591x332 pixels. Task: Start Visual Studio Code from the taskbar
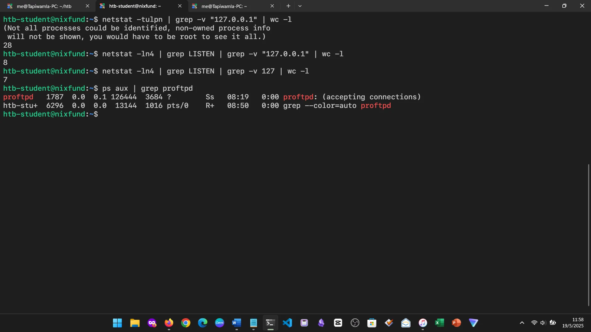click(287, 323)
